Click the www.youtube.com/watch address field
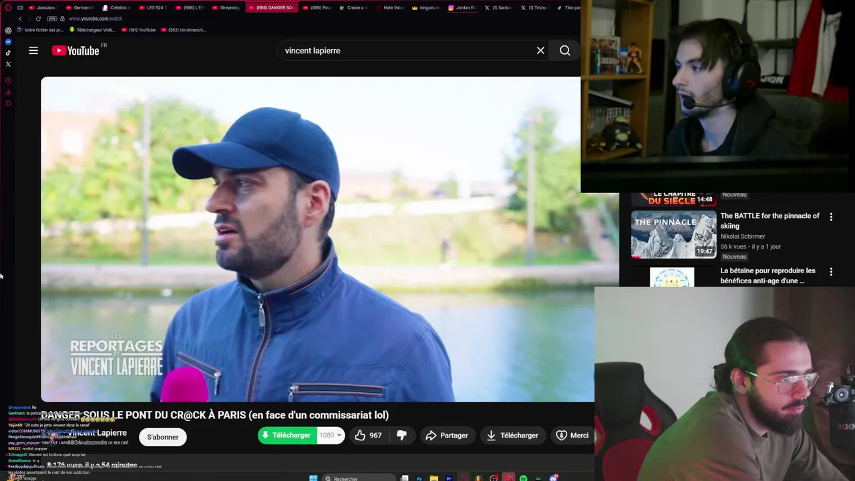Image resolution: width=855 pixels, height=481 pixels. [x=96, y=19]
